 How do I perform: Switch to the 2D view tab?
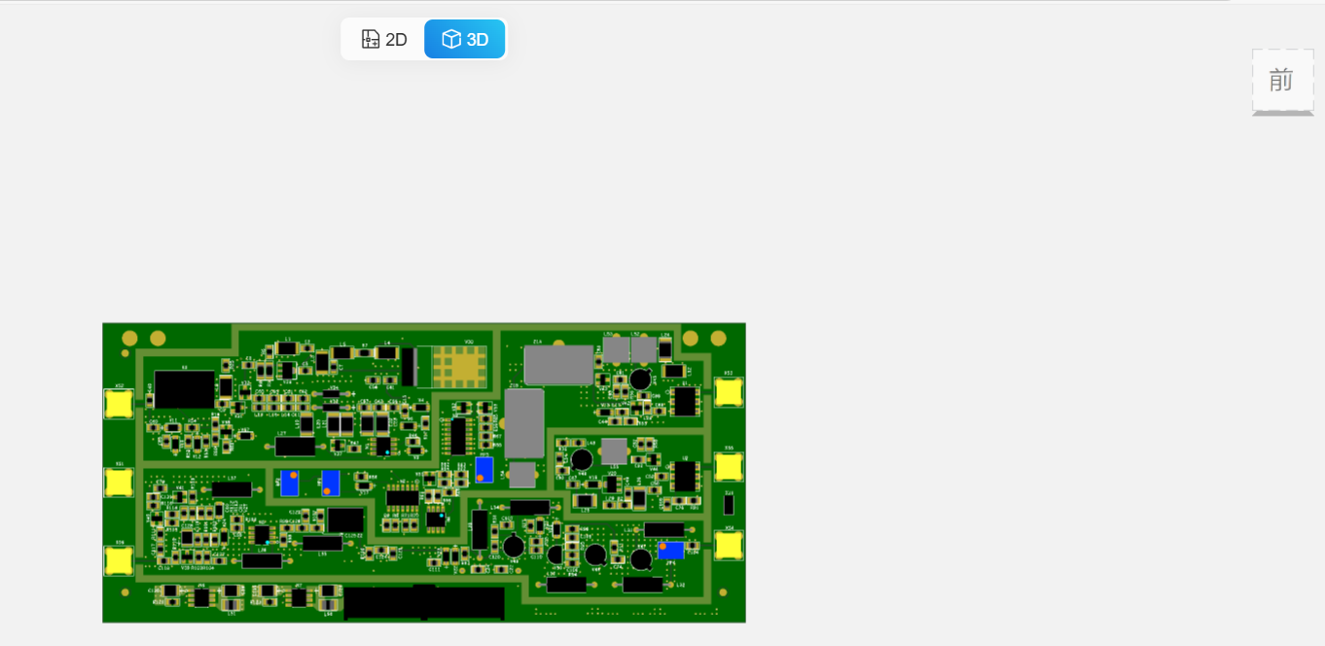(384, 40)
